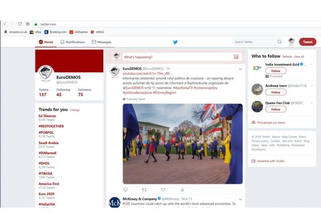Open the Help Center footer link
The image size is (321, 214).
coord(289,137)
